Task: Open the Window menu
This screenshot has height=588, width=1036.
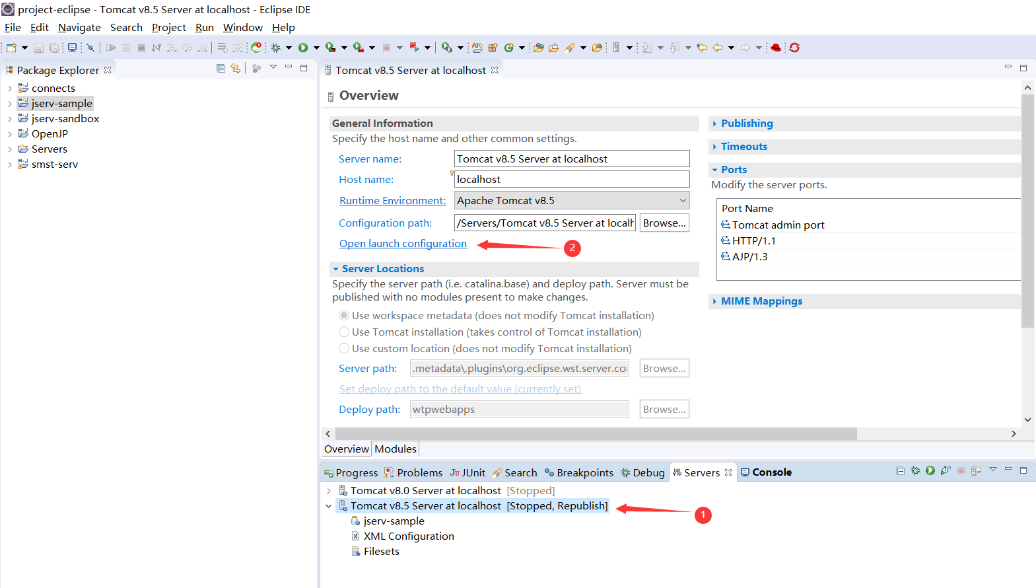Action: tap(242, 28)
